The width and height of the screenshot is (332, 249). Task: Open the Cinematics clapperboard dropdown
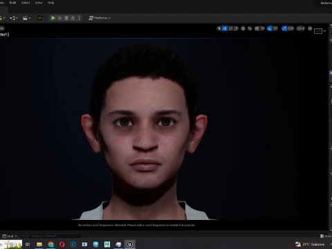27,18
